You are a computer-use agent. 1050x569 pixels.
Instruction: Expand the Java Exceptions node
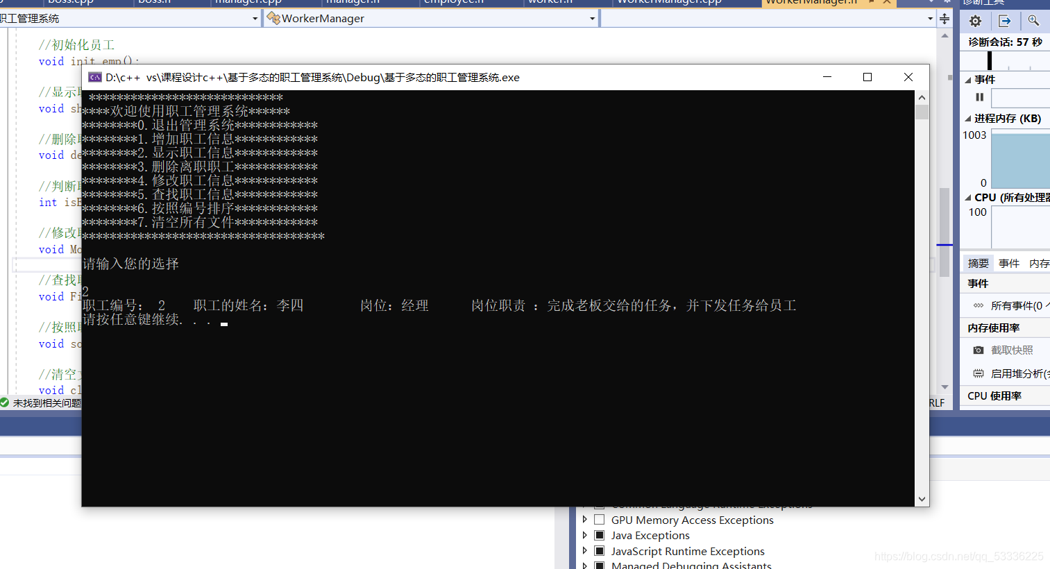pos(584,535)
